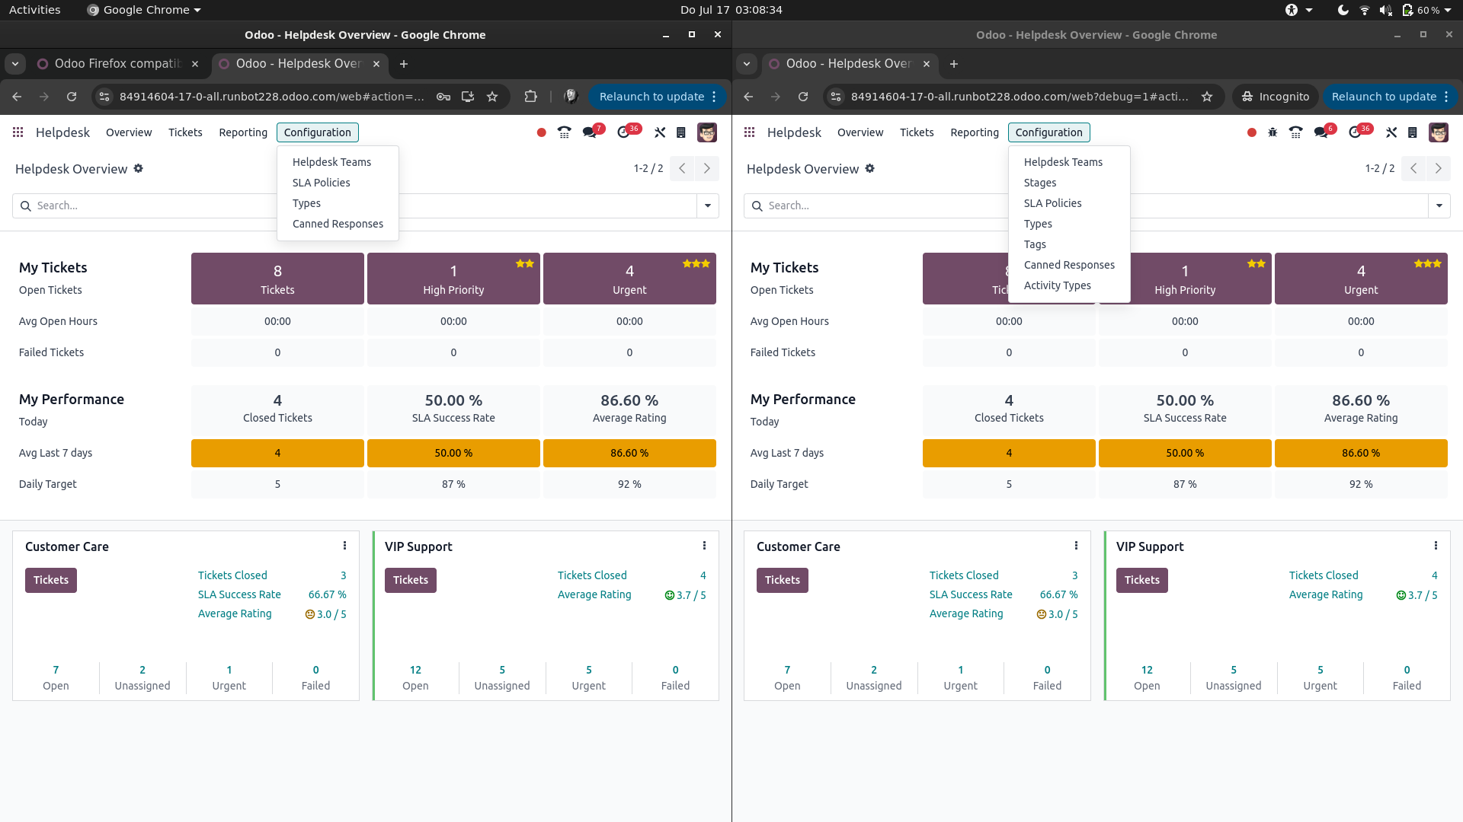Click 12 Open count on left VIP Support
Viewport: 1463px width, 822px height.
[415, 677]
